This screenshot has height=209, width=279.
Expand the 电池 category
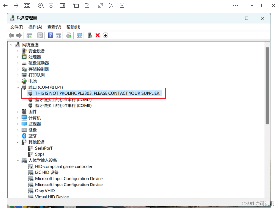pyautogui.click(x=18, y=81)
